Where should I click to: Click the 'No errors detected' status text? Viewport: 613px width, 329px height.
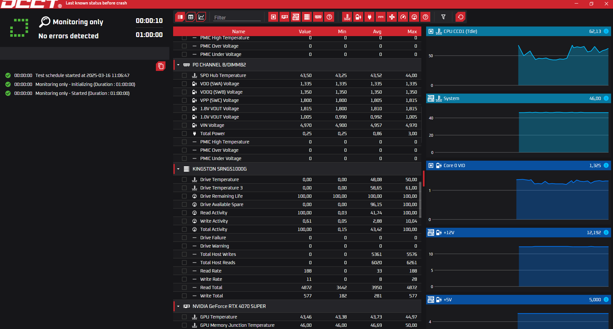pos(68,36)
